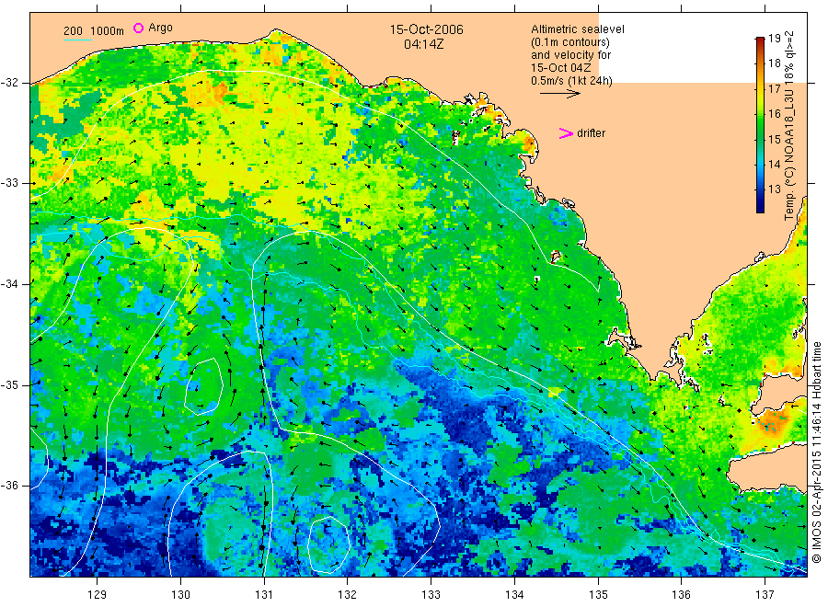Viewport: 828px width, 607px height.
Task: Click the longitude label '137'
Action: [765, 595]
